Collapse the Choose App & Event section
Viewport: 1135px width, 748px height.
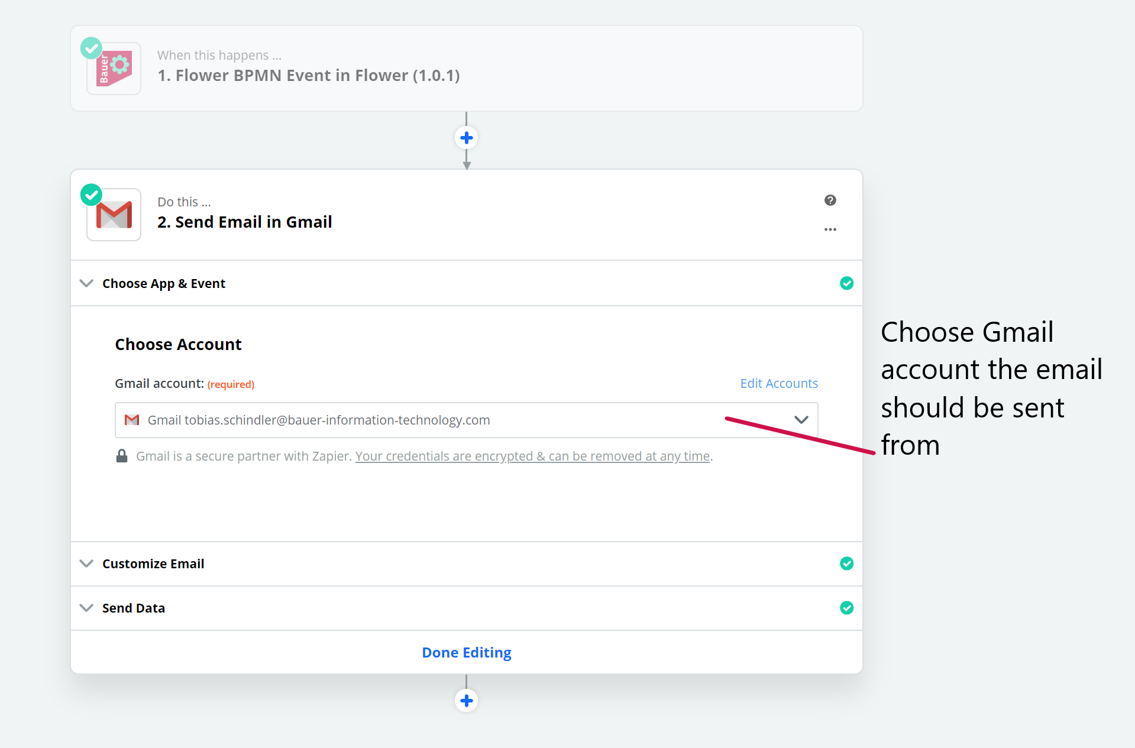pyautogui.click(x=86, y=283)
